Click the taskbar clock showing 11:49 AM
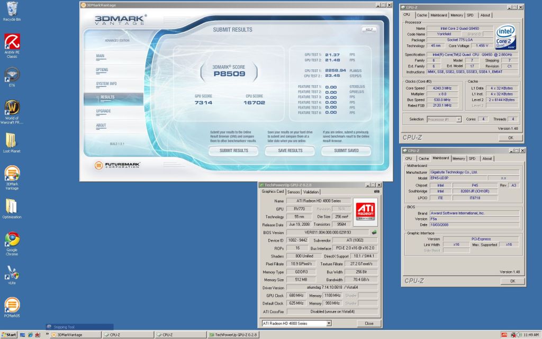This screenshot has width=542, height=339. pos(531,335)
